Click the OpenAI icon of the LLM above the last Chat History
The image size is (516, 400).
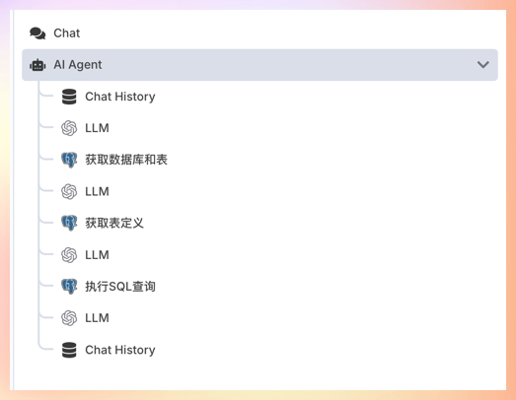[69, 318]
